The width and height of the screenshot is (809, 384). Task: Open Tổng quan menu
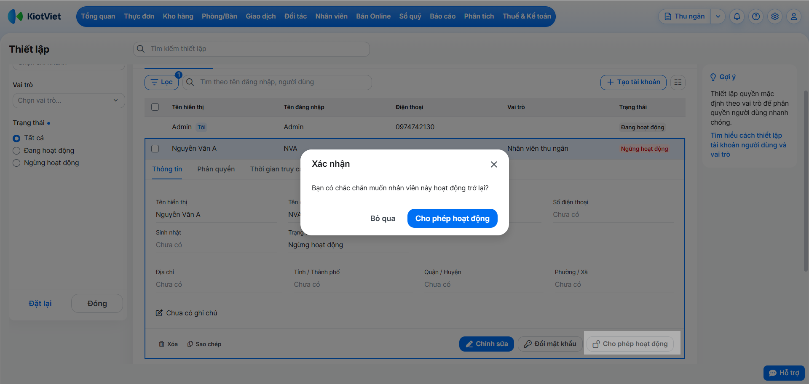tap(98, 16)
